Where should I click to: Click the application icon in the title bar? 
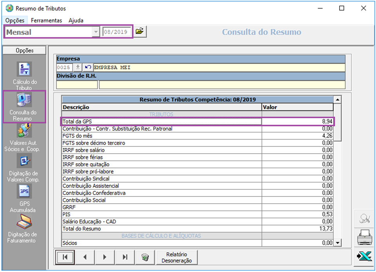[9, 8]
